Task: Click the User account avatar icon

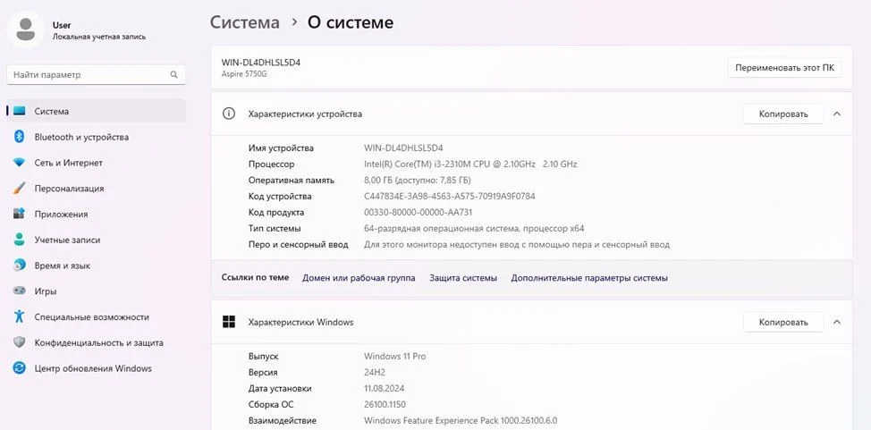Action: pyautogui.click(x=26, y=29)
